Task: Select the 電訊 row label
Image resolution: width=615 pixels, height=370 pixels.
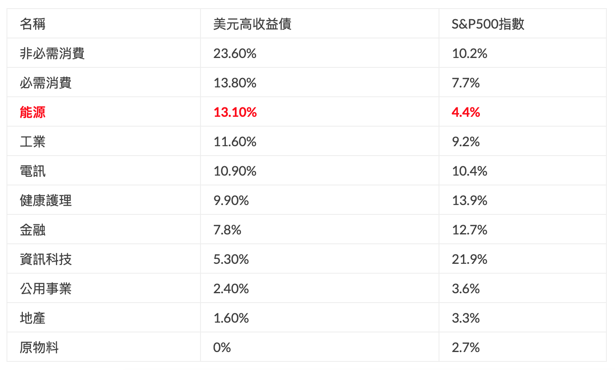Action: pyautogui.click(x=33, y=171)
